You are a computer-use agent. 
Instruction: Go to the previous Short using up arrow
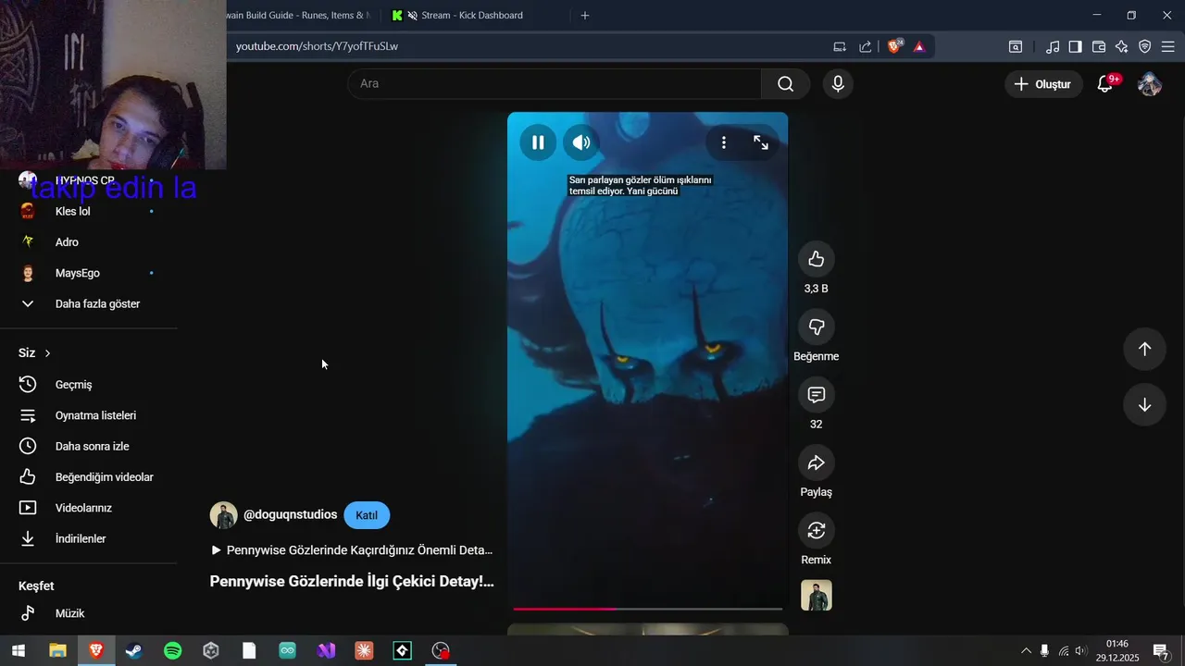1144,349
